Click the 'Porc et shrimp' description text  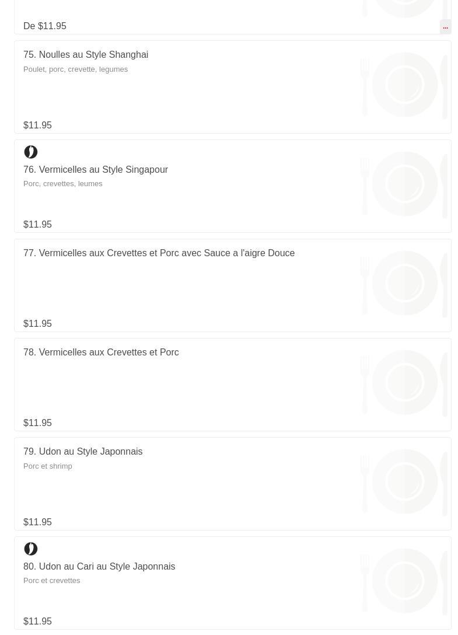(x=48, y=466)
